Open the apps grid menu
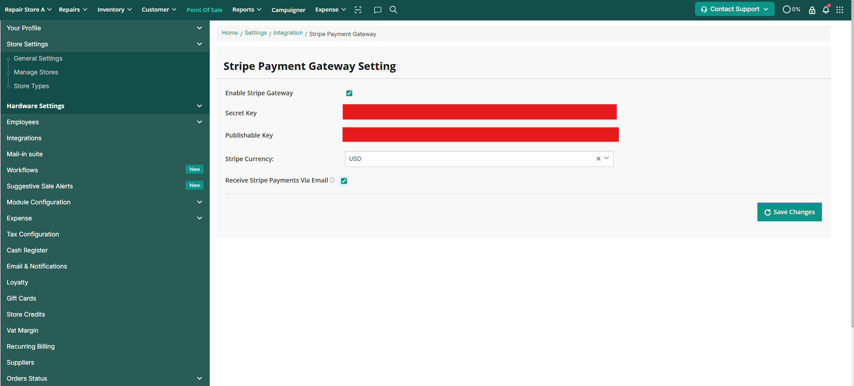 [840, 10]
